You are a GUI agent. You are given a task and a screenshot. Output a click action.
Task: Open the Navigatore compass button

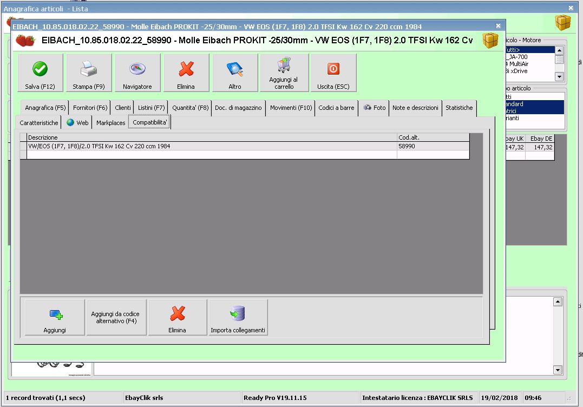[x=137, y=73]
